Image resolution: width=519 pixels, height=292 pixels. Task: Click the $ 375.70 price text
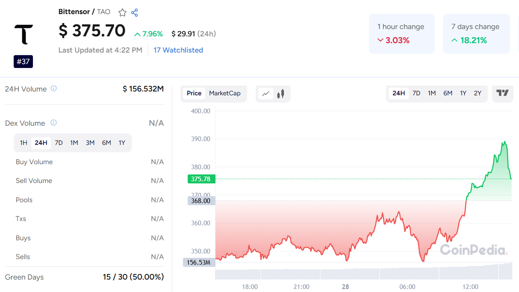click(x=92, y=31)
